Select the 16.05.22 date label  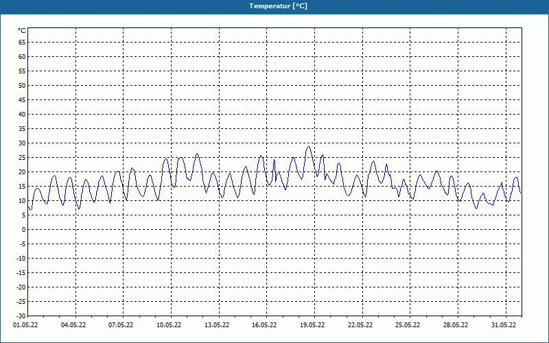click(264, 325)
